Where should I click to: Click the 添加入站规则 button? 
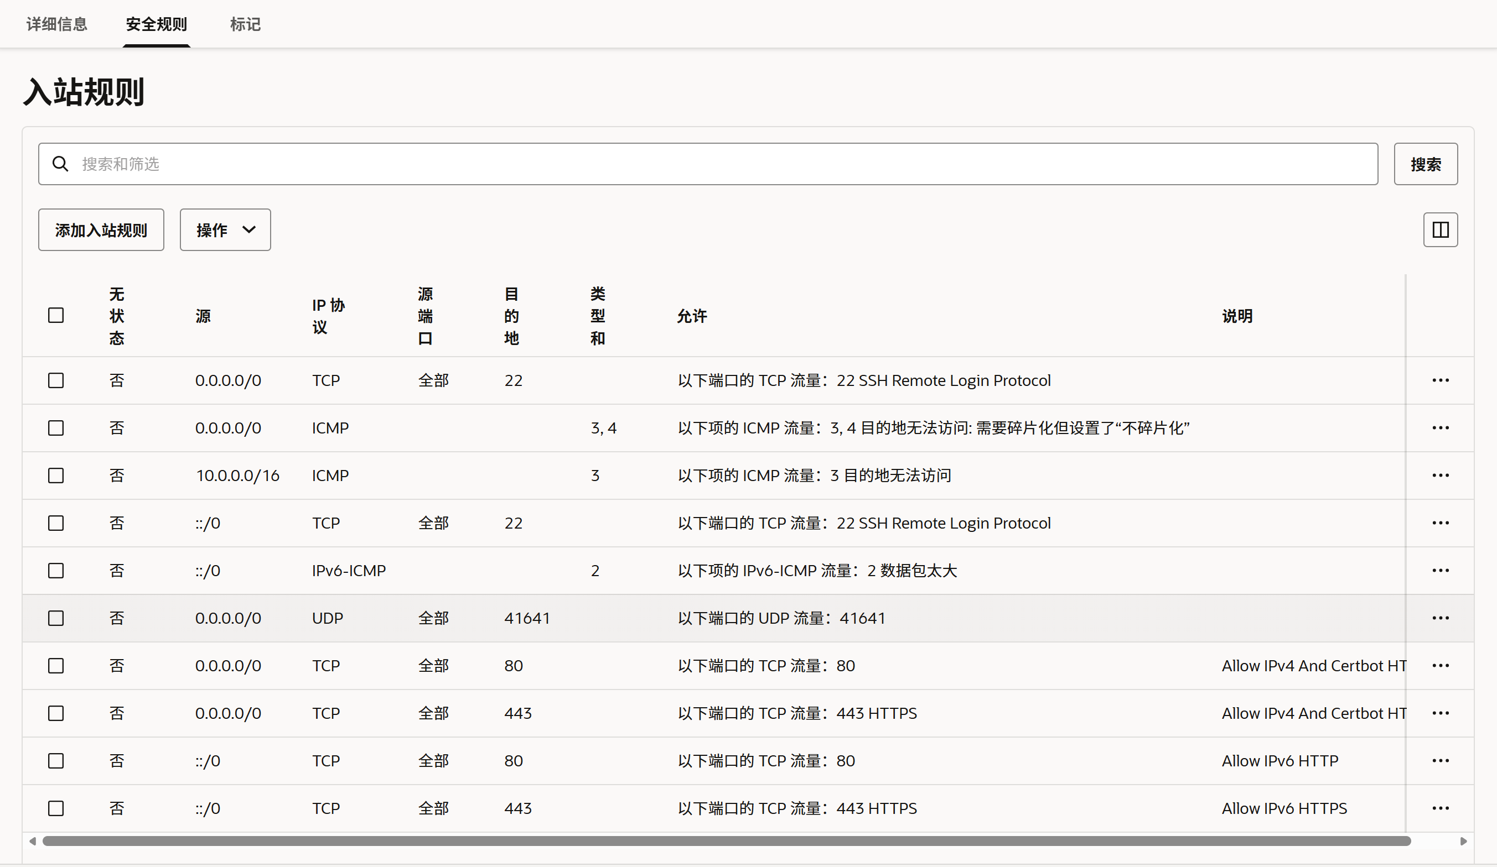(x=101, y=229)
